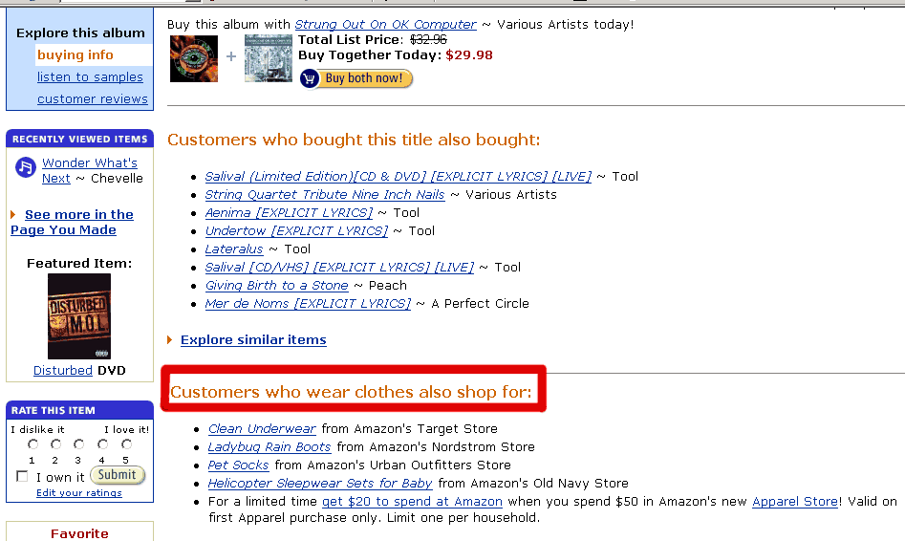Click the orange arrow beside Explore similar items
The image size is (905, 541).
[x=170, y=339]
